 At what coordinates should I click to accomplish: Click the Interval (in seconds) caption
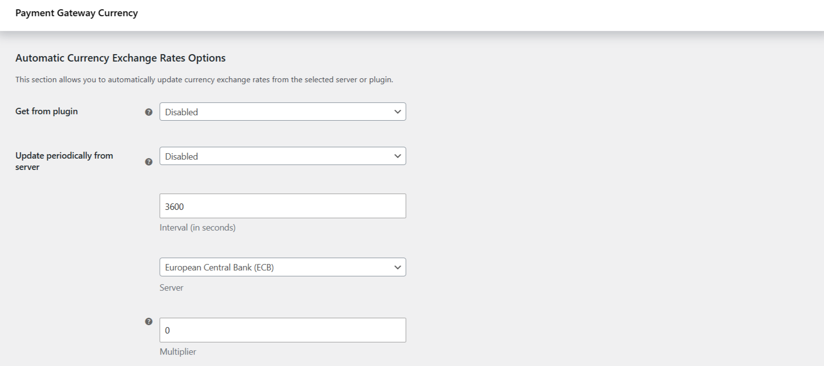[197, 228]
